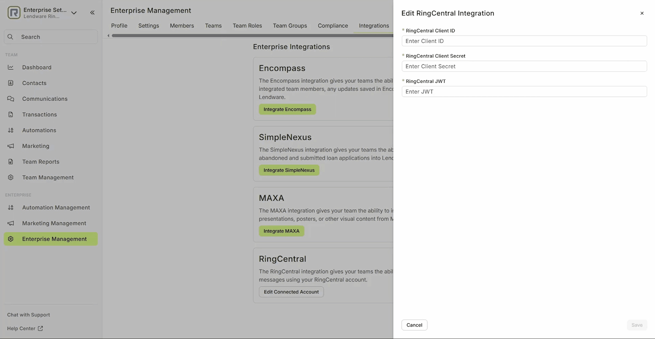The width and height of the screenshot is (655, 339).
Task: Focus the RingCentral JWT field
Action: click(x=524, y=92)
